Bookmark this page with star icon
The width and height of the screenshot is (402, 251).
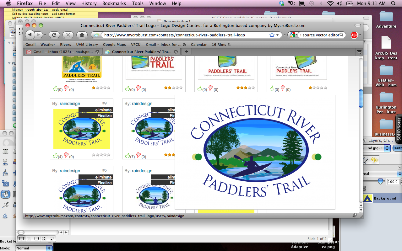[x=272, y=35]
